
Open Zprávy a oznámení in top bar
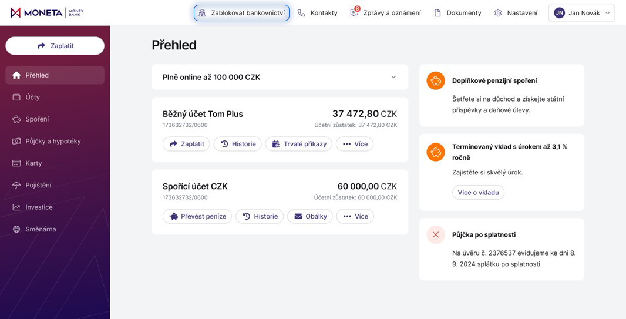pyautogui.click(x=386, y=13)
